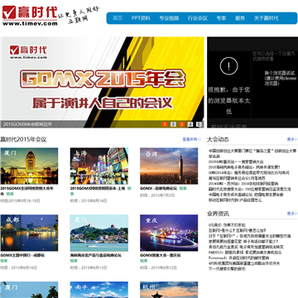
Task: Switch the banner to slide 3
Action: point(181,124)
